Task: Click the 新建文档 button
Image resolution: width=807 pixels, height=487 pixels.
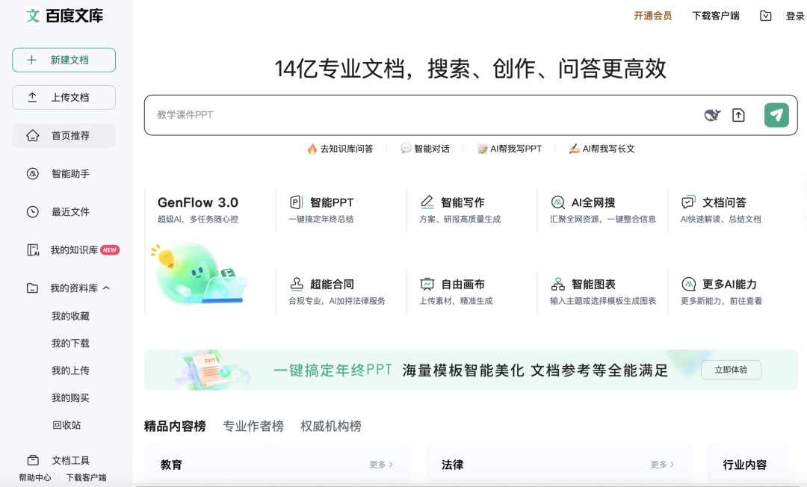Action: click(x=64, y=60)
